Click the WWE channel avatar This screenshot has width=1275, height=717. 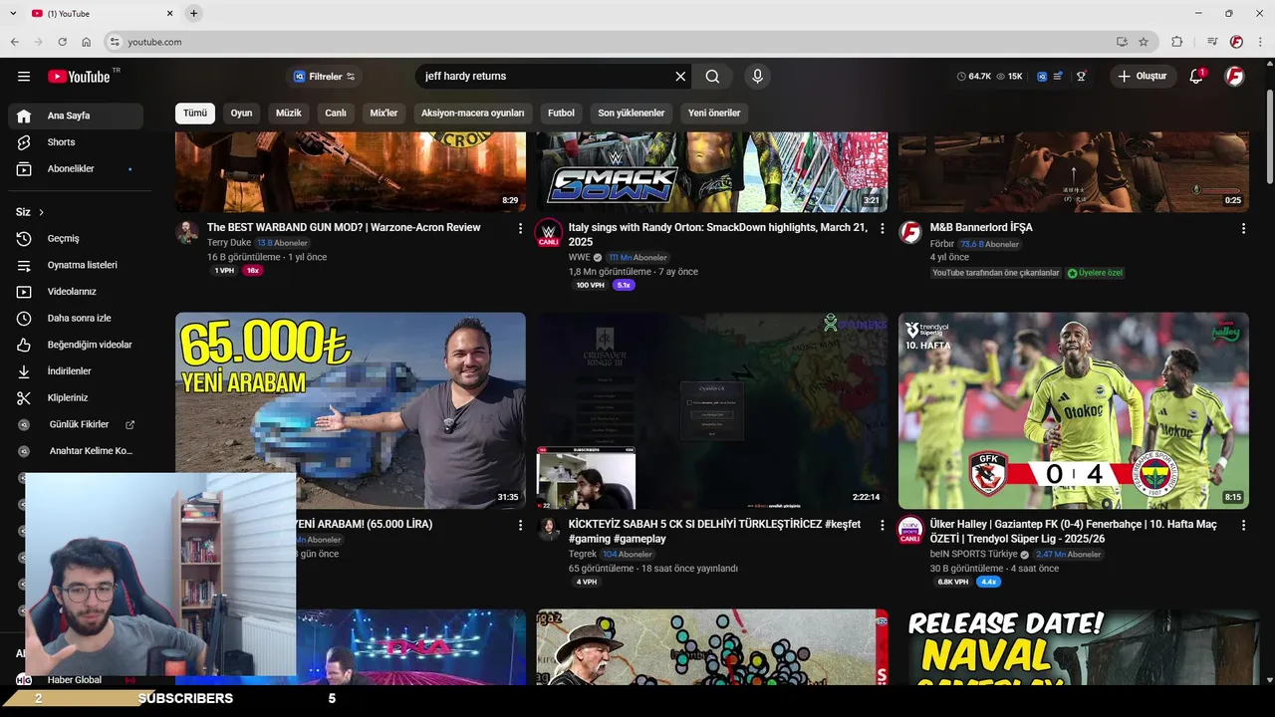coord(548,233)
